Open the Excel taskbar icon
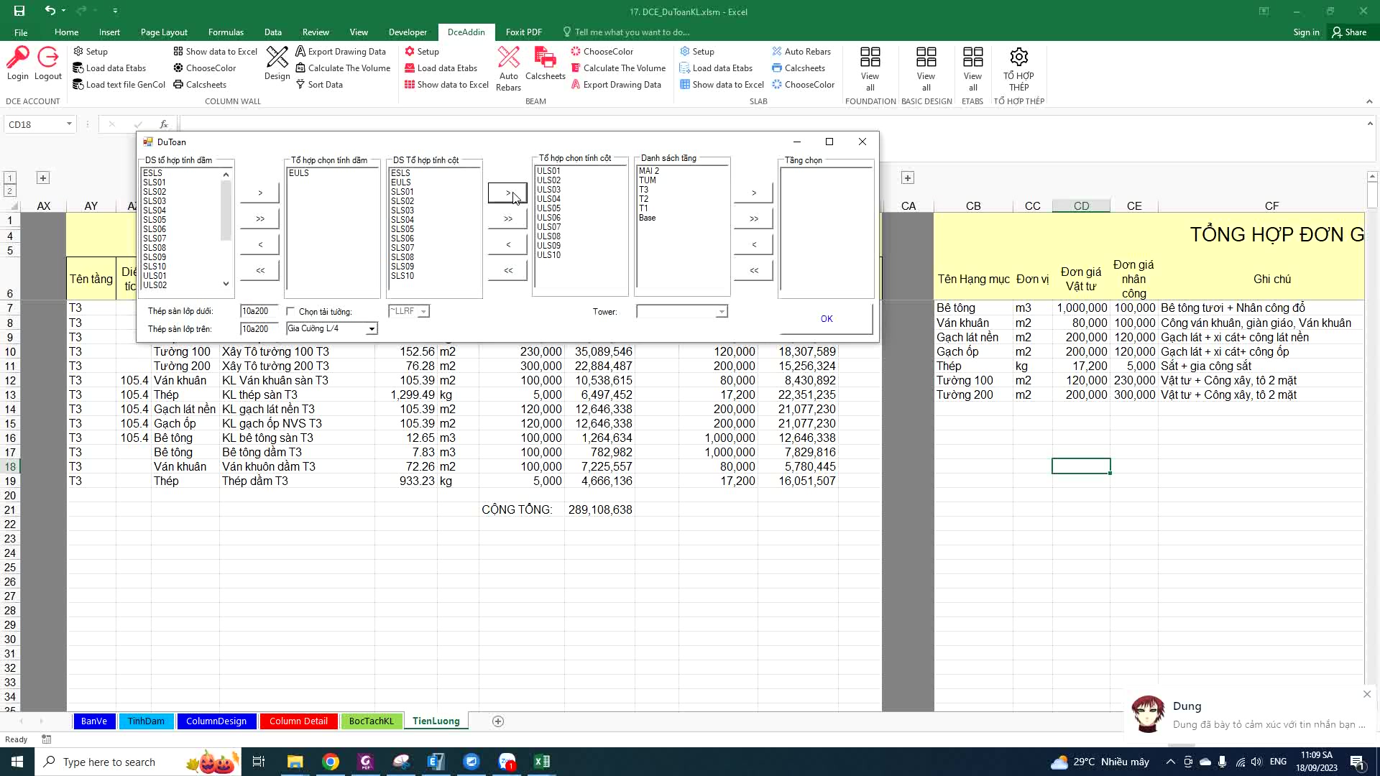1380x776 pixels. [542, 762]
